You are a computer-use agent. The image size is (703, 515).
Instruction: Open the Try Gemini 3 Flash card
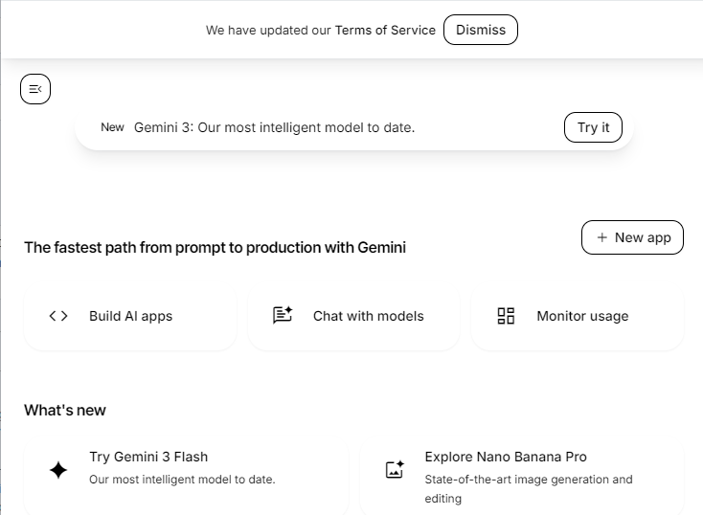[x=186, y=476]
